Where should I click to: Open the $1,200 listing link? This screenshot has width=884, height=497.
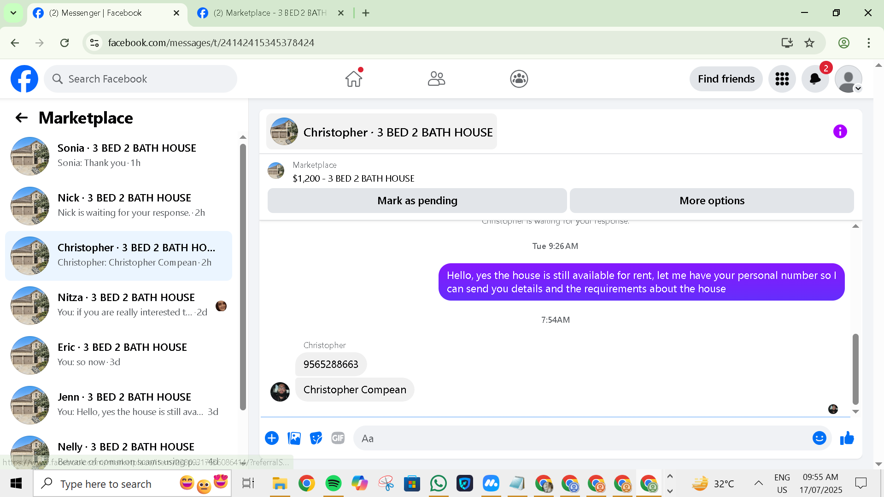[353, 178]
